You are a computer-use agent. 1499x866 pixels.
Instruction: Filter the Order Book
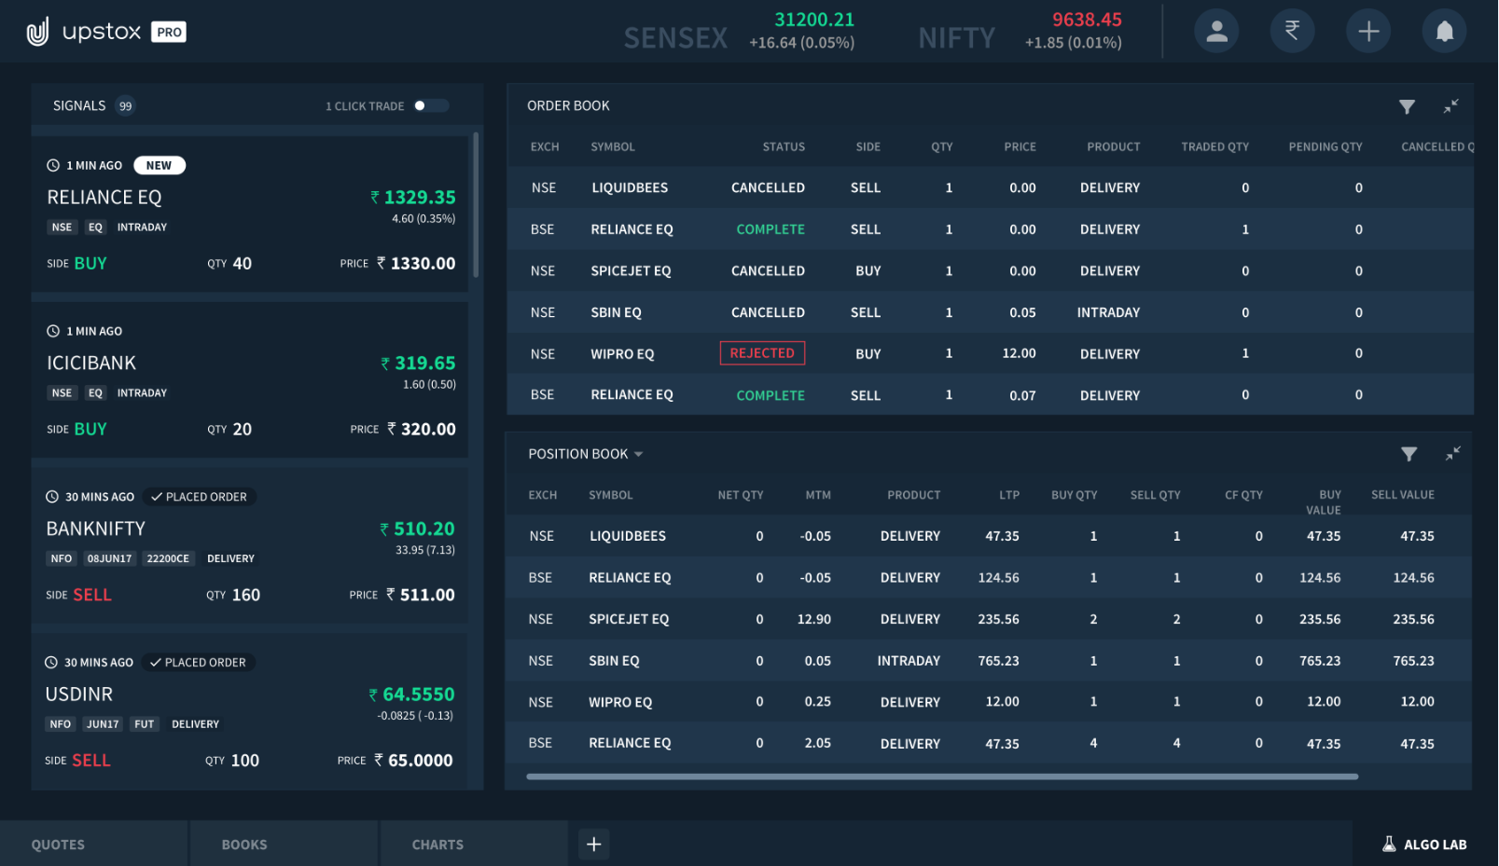pyautogui.click(x=1407, y=106)
